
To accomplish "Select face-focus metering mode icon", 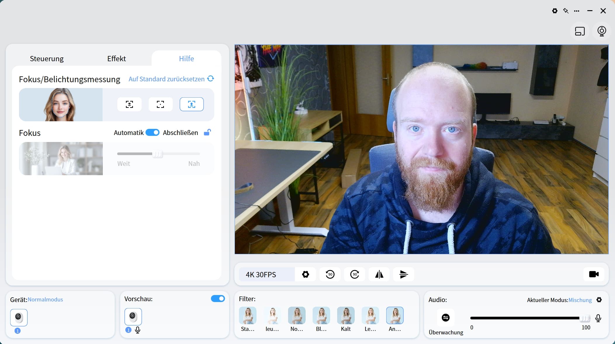I will tap(191, 104).
